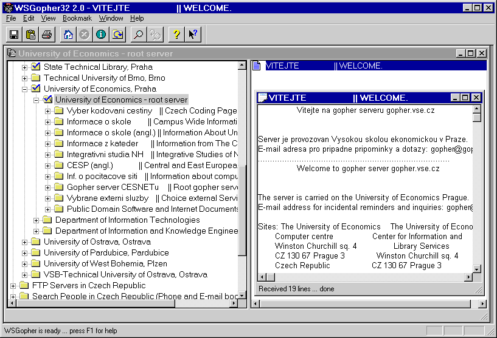Click folder icon of root server item

click(47, 100)
